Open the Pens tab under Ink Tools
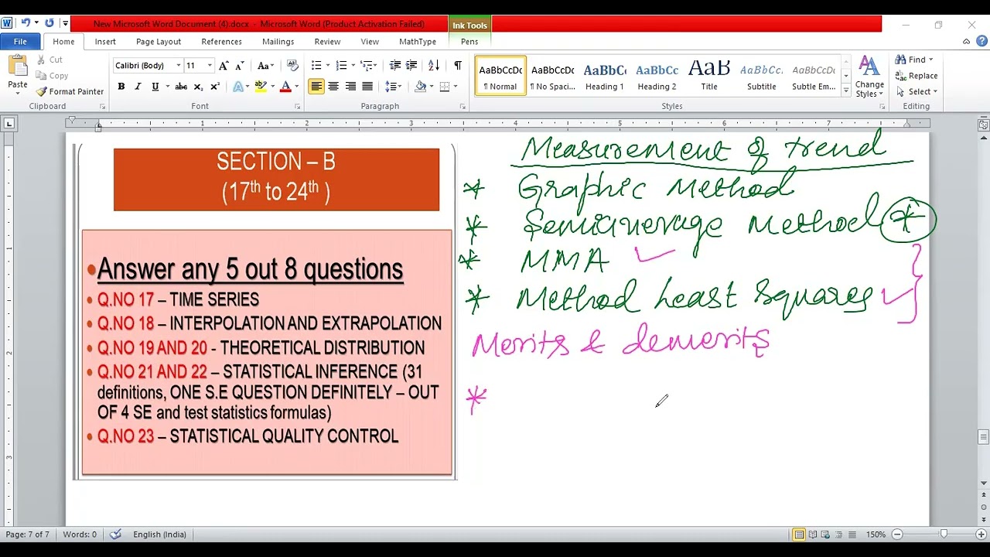Screen dimensions: 990x557 (x=469, y=42)
